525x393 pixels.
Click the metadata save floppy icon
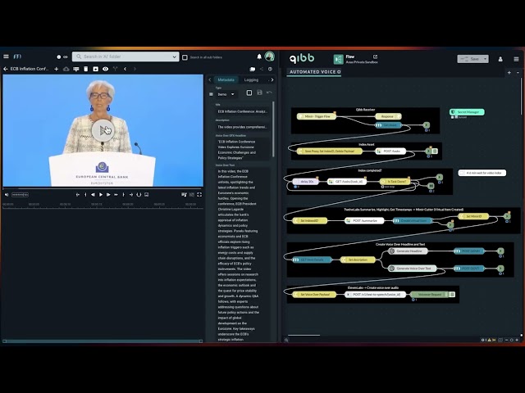259,93
